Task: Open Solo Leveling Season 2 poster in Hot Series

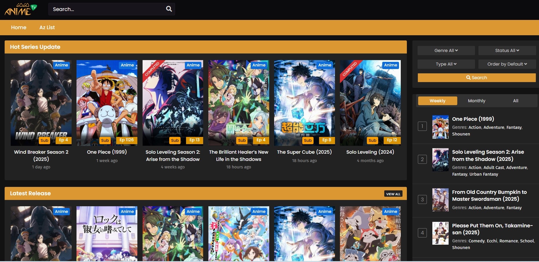Action: (x=173, y=103)
